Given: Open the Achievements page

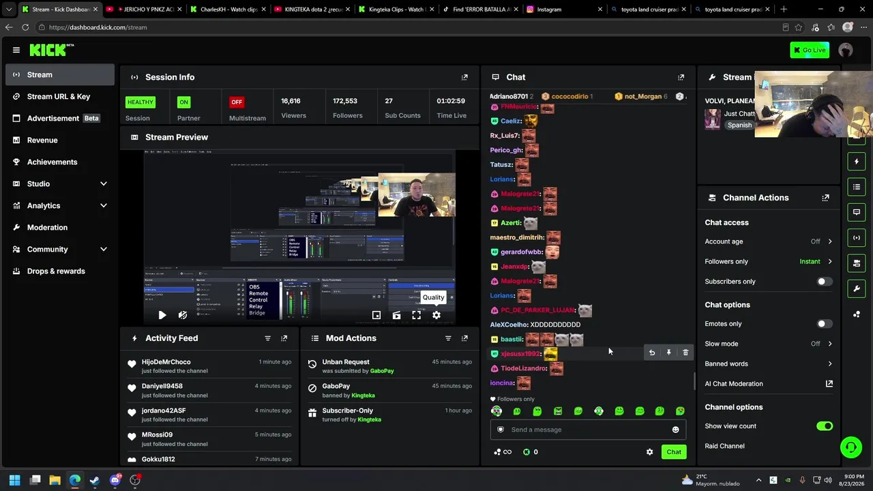Looking at the screenshot, I should (60, 162).
